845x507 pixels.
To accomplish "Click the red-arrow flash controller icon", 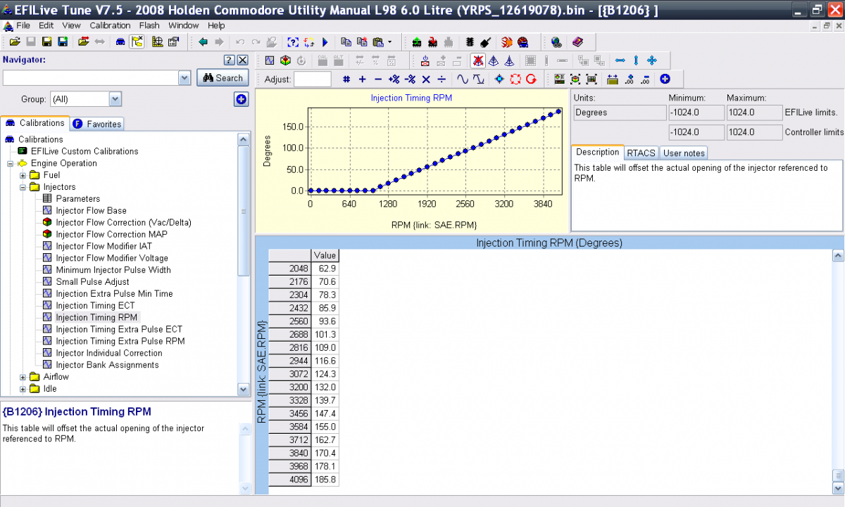I will pyautogui.click(x=432, y=41).
